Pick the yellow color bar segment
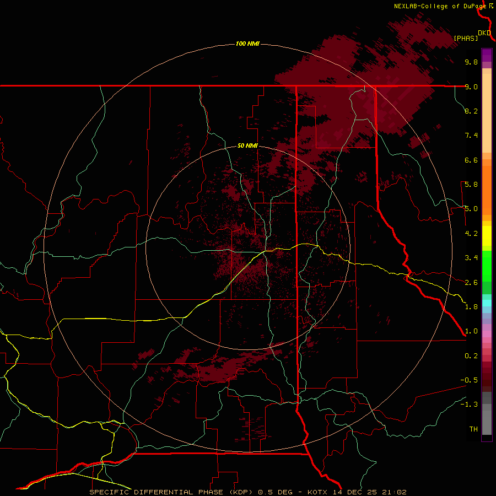Image resolution: width=496 pixels, height=496 pixels. pos(487,236)
